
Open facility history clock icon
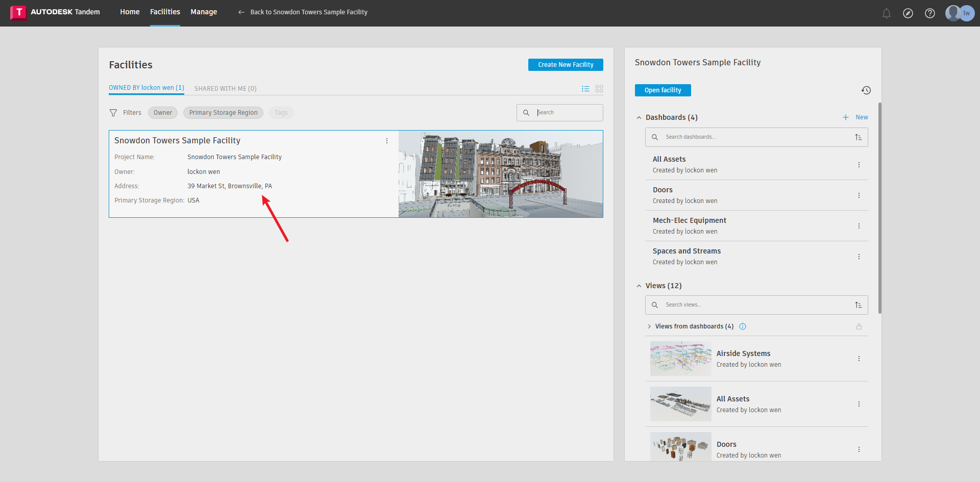[866, 90]
